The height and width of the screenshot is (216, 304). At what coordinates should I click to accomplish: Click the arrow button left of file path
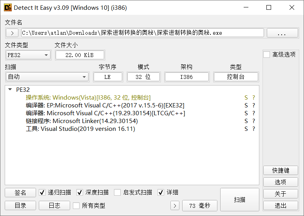12,33
